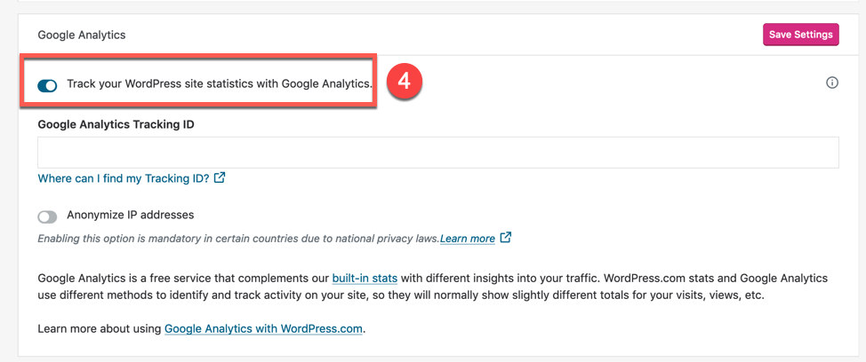Click the external-link icon after Learn more
Viewport: 866px width, 362px height.
(506, 238)
